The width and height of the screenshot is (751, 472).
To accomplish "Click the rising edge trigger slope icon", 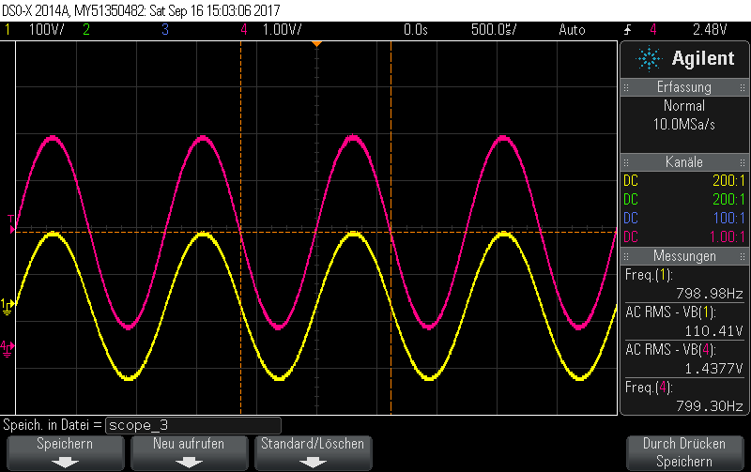I will click(x=628, y=30).
